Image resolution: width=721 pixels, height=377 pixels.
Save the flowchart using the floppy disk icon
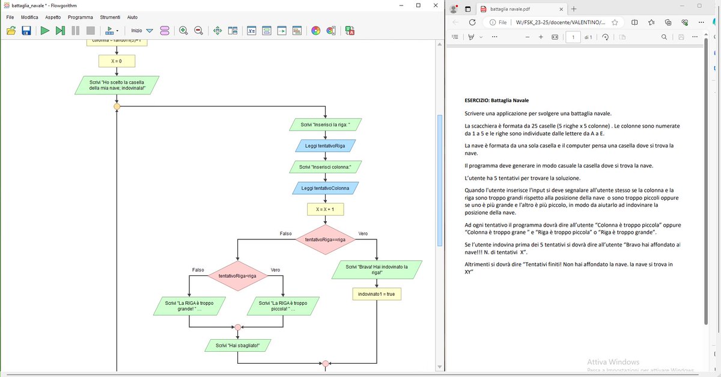tap(26, 31)
